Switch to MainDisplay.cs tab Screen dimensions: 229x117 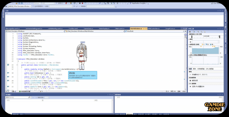click(104, 29)
